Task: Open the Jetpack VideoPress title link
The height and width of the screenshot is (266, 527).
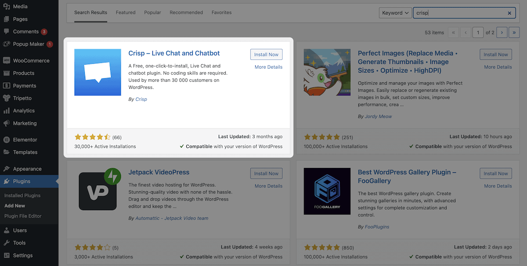Action: pos(159,172)
